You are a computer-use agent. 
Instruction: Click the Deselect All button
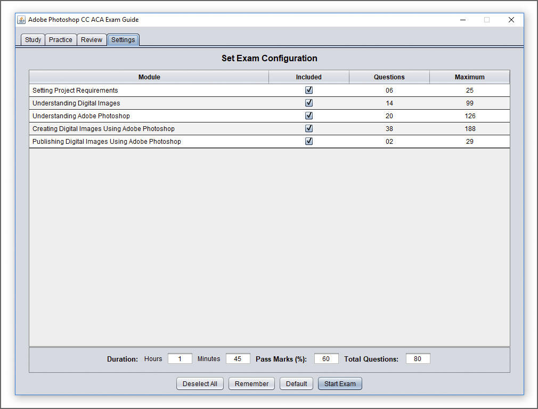(200, 383)
